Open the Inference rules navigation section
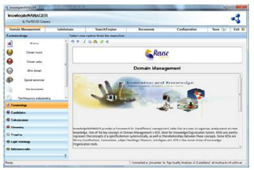The width and height of the screenshot is (254, 170). [37, 149]
